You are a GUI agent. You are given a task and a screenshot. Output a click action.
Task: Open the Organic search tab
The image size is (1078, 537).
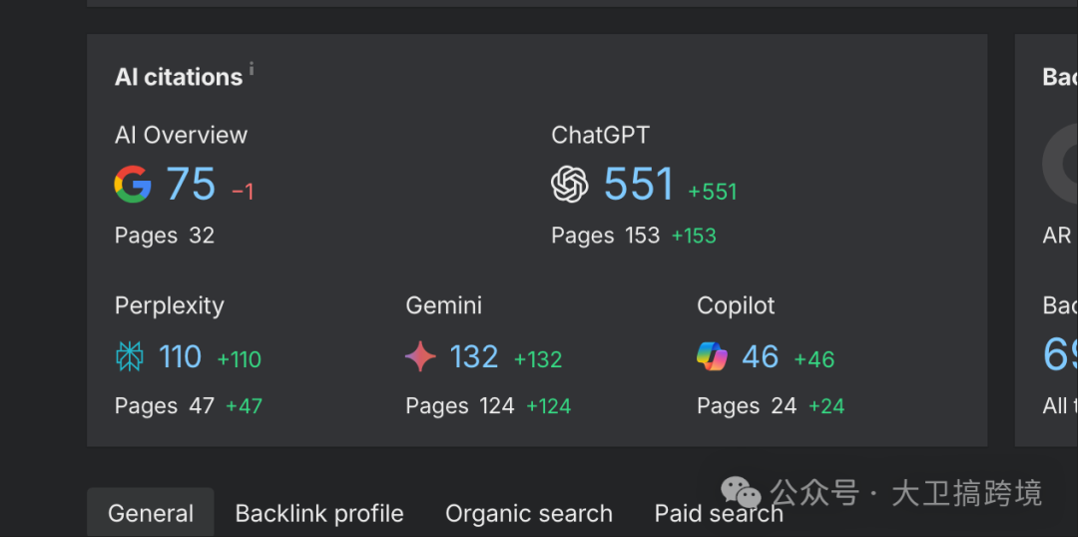[x=529, y=513]
